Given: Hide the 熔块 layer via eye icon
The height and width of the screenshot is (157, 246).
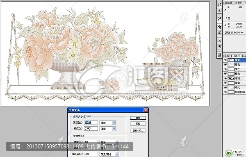Looking at the screenshot, I should click(225, 78).
